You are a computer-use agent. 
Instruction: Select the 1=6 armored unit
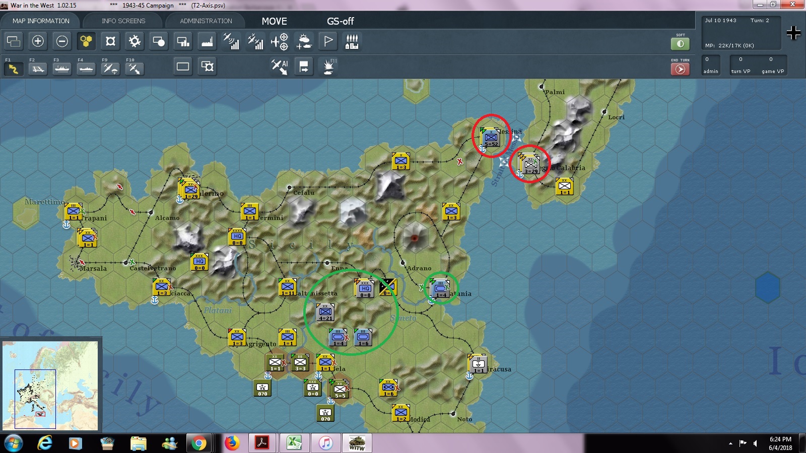coord(363,337)
